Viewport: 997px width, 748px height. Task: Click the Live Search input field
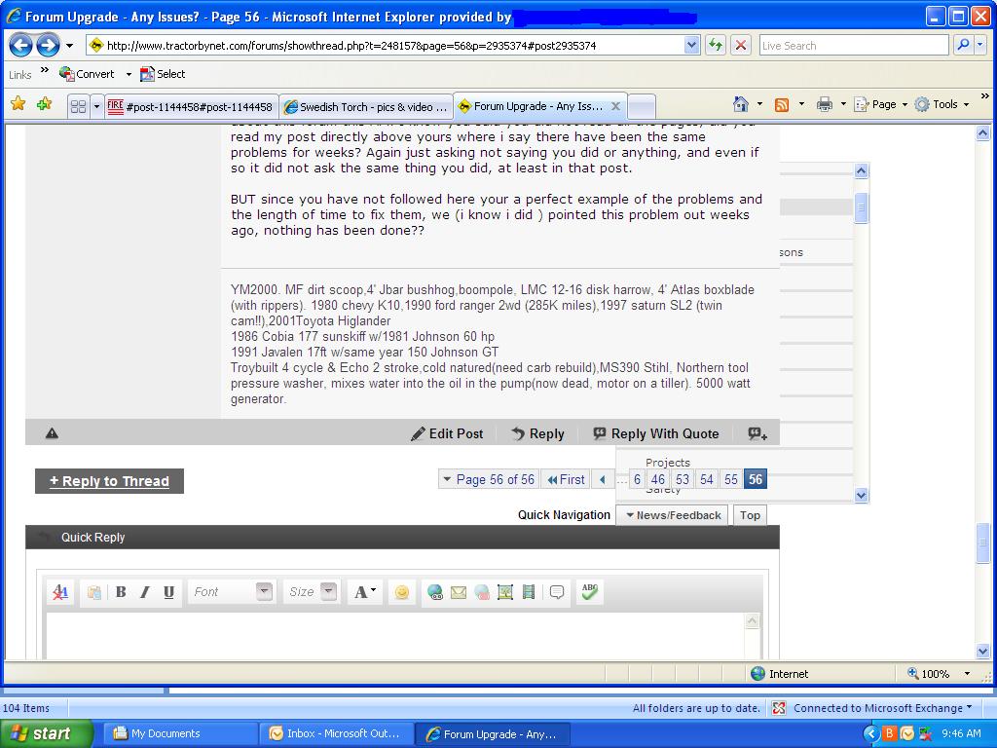coord(853,45)
